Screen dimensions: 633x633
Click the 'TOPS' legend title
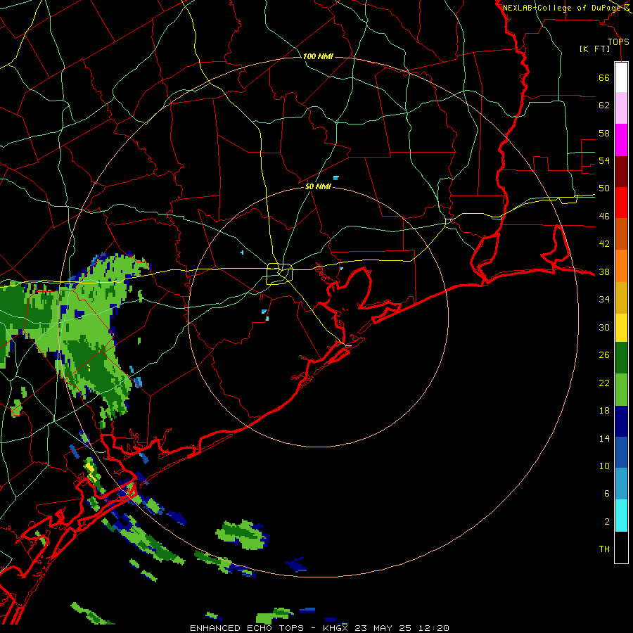[x=618, y=42]
